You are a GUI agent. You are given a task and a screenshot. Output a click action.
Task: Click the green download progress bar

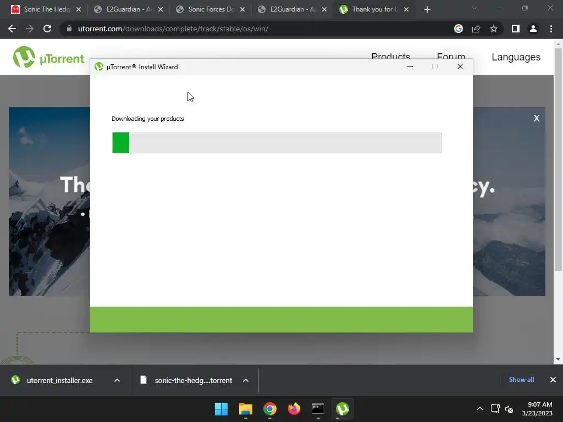tap(277, 143)
